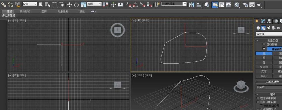
Task: Toggle the 在渲染中启用 checkbox
Action: coord(258,98)
